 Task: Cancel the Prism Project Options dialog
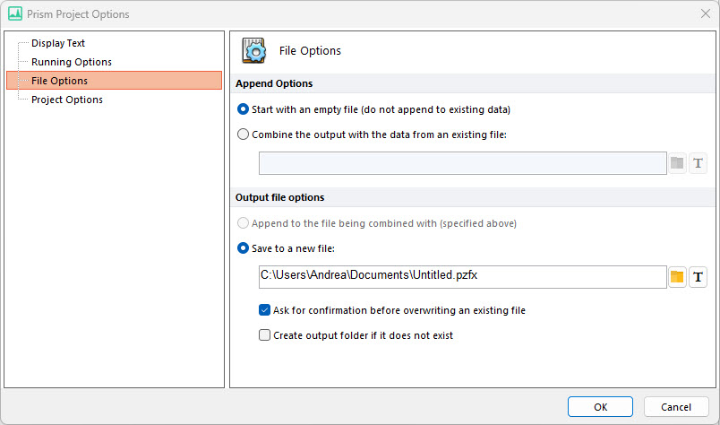click(676, 407)
